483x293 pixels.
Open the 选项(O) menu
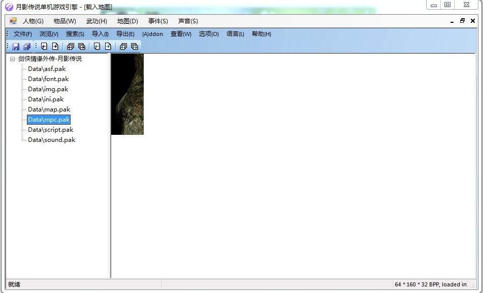coord(209,34)
